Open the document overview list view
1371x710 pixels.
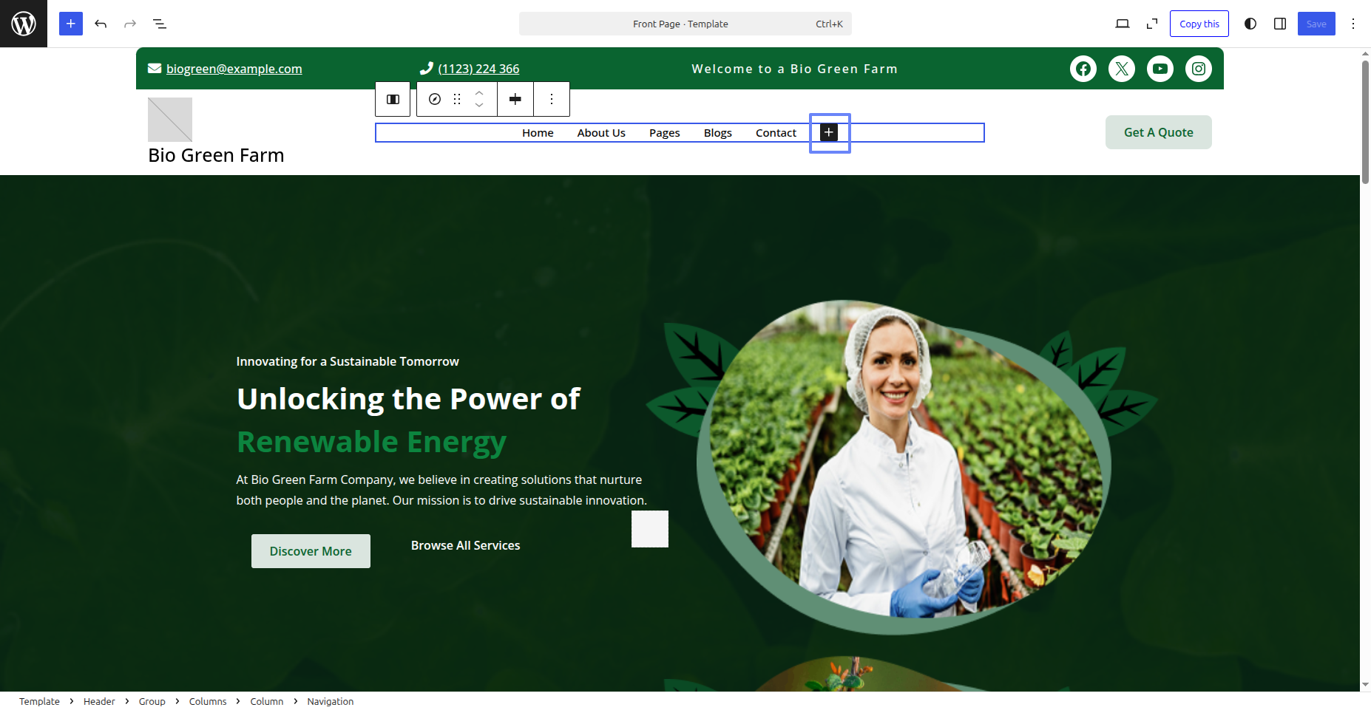click(x=160, y=24)
